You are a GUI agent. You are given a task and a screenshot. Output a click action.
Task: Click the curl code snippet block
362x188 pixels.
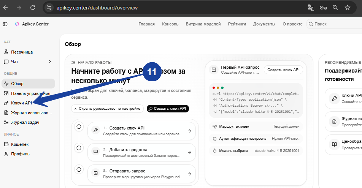pyautogui.click(x=256, y=101)
